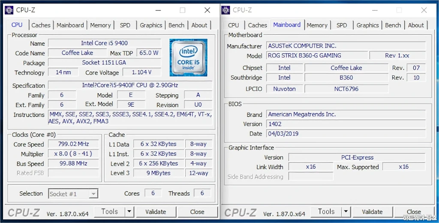The height and width of the screenshot is (223, 439).
Task: Open About tab in right window
Action: [416, 25]
